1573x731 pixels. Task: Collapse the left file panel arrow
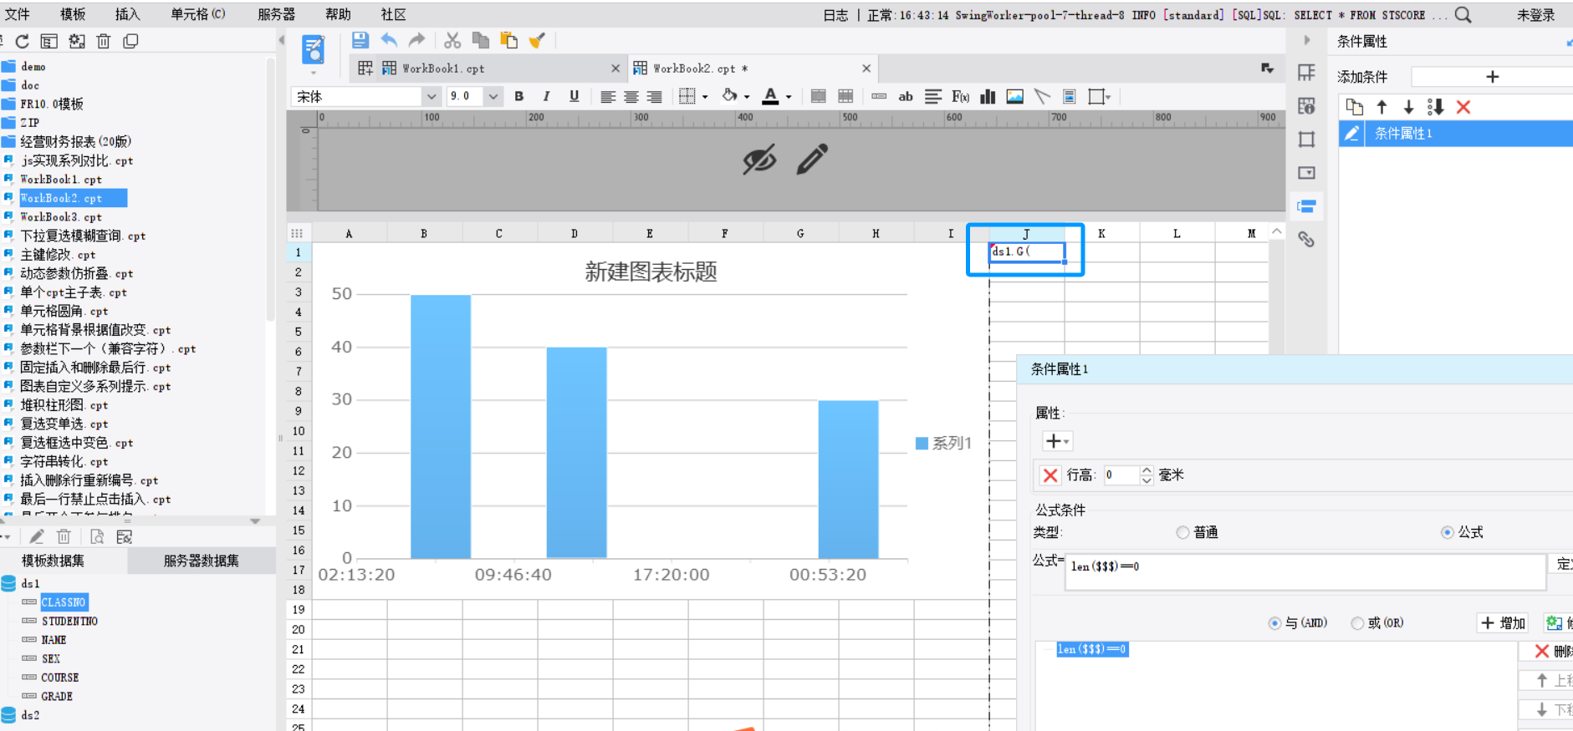[x=281, y=40]
